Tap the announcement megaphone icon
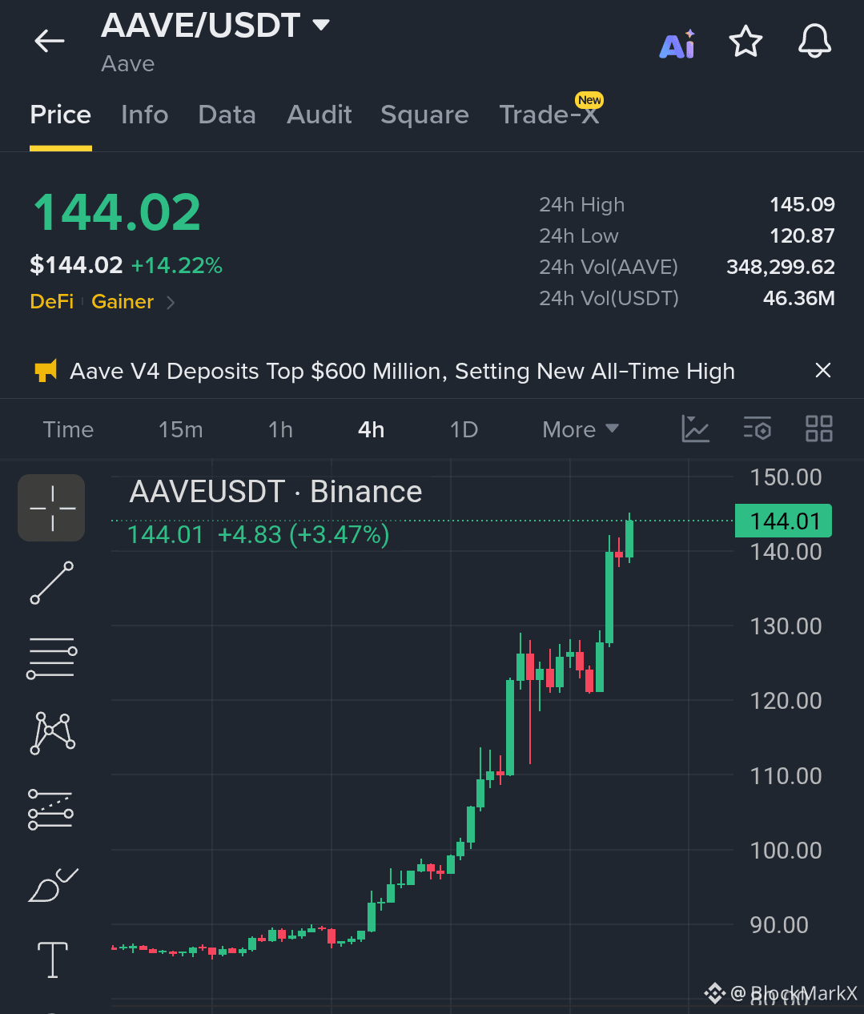864x1014 pixels. click(x=46, y=371)
